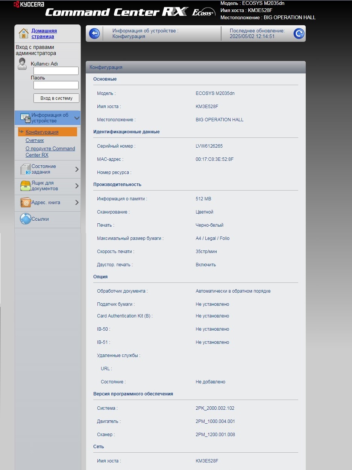This screenshot has width=352, height=470.
Task: Expand the Адрес. книга menu arrow
Action: coord(77,202)
